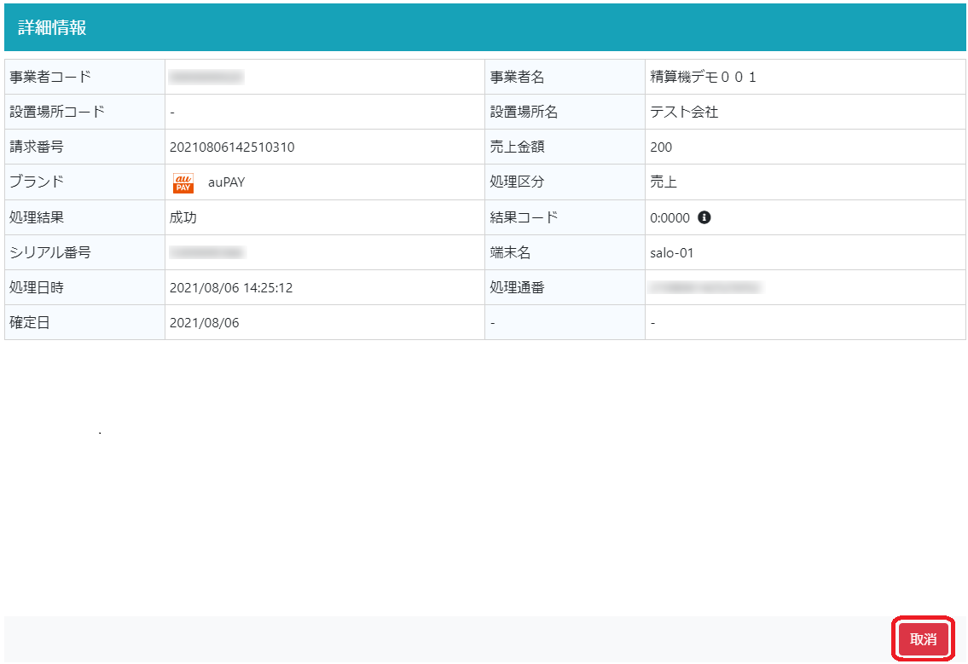Click the blurred 事業者コード value
Screen dimensions: 968x664
(x=206, y=77)
